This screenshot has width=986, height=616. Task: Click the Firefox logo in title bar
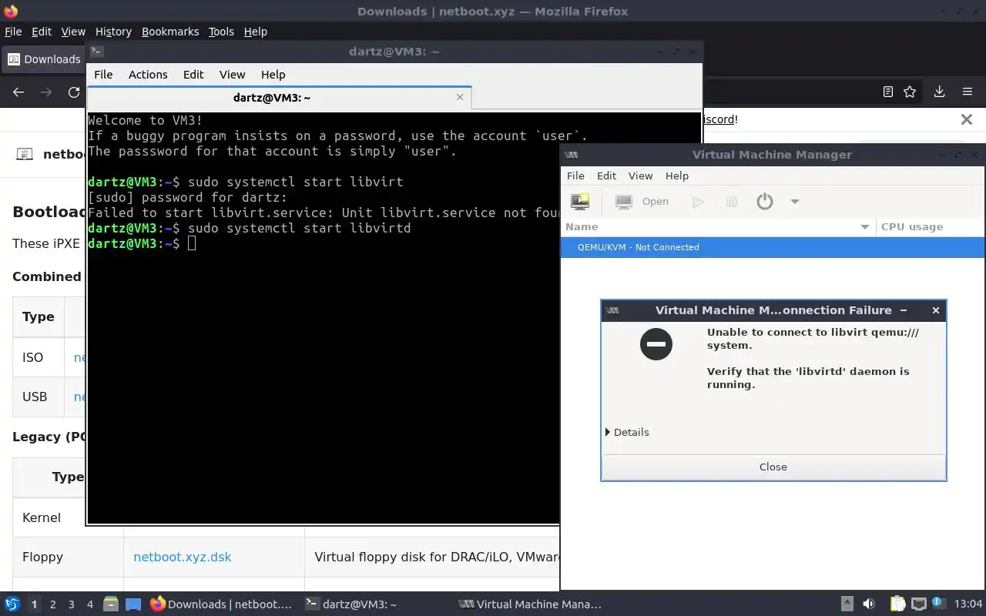point(10,12)
